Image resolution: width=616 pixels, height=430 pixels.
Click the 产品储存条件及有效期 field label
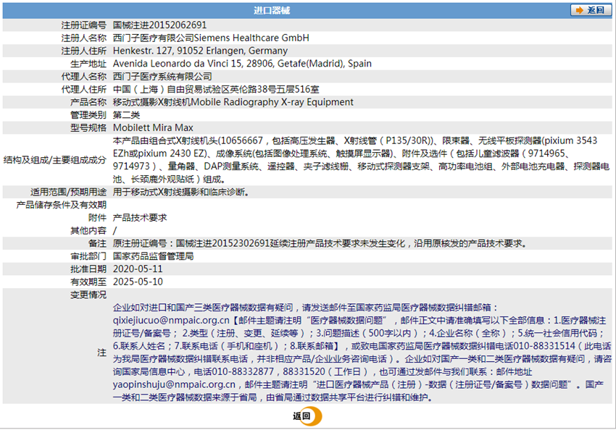point(62,205)
